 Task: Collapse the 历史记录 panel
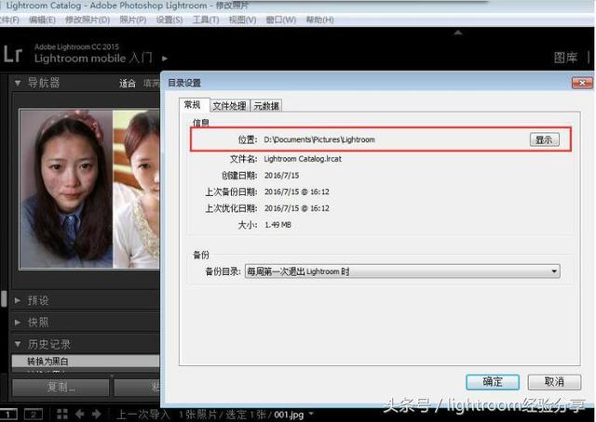pos(18,344)
